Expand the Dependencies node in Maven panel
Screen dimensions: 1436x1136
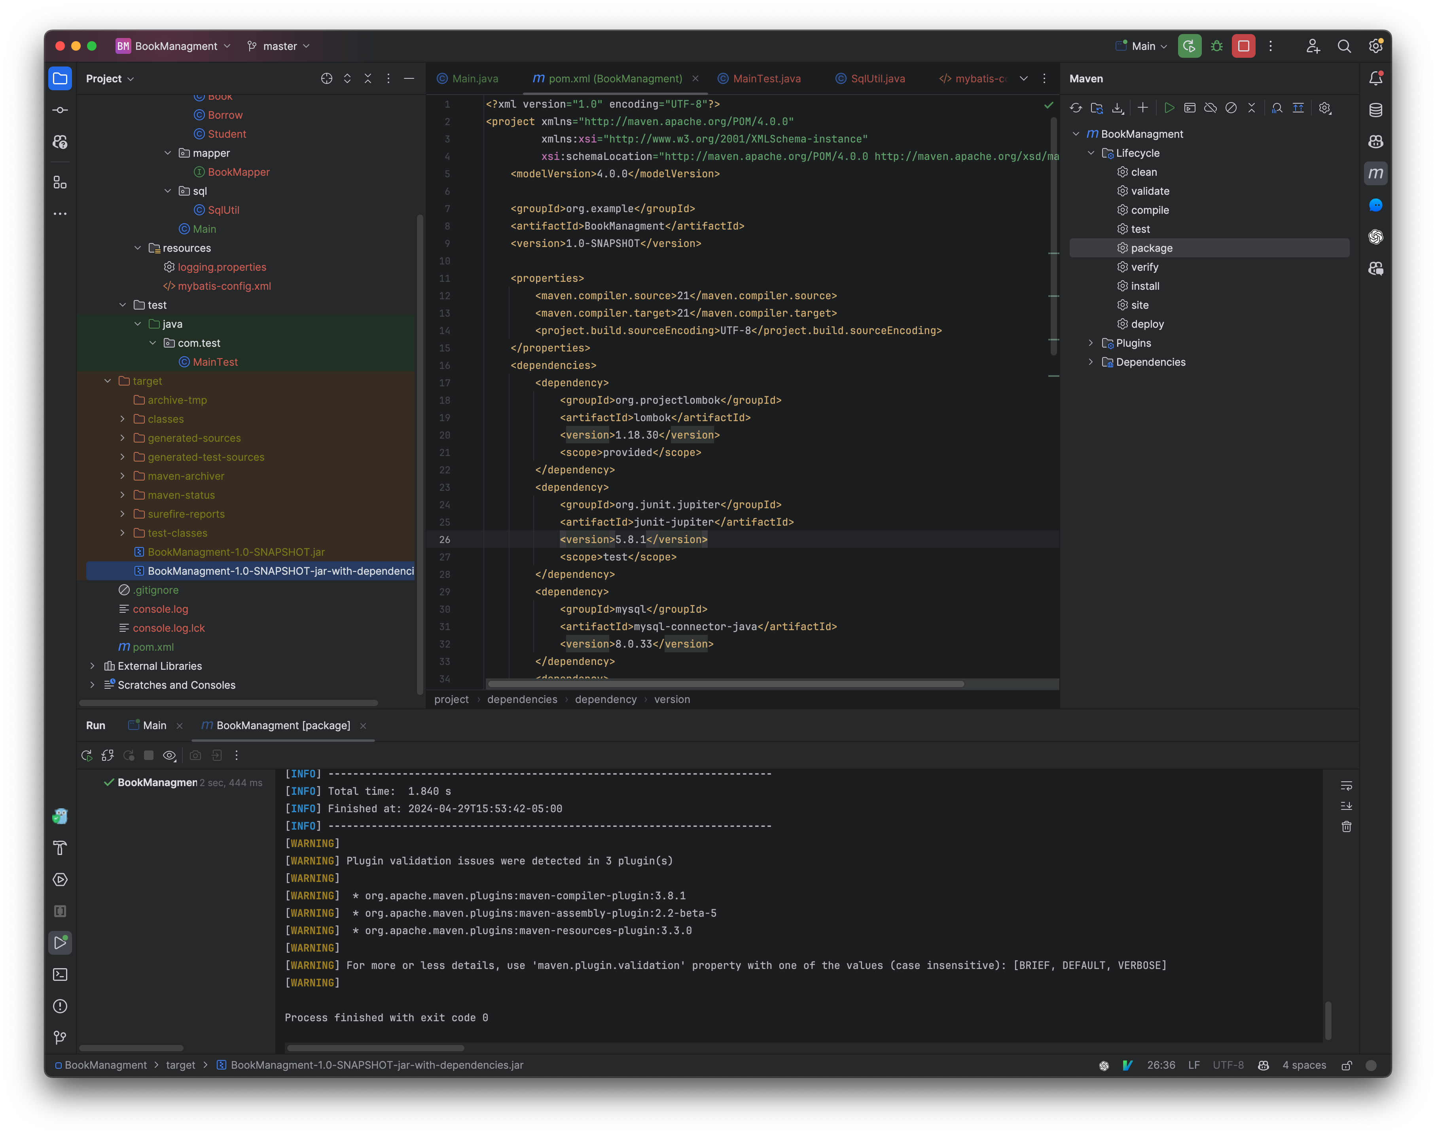(1091, 362)
